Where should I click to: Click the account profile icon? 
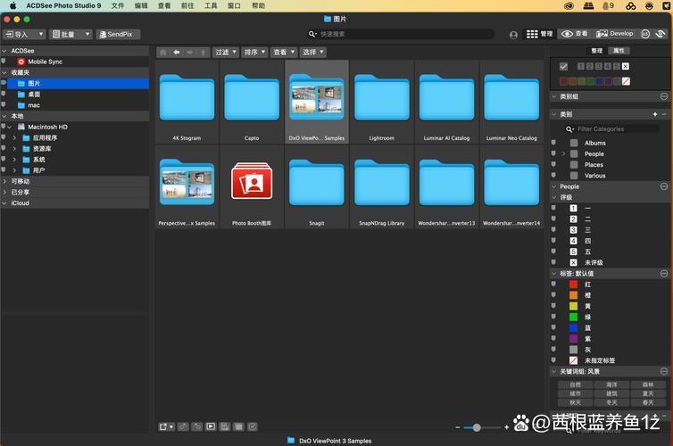click(x=513, y=35)
